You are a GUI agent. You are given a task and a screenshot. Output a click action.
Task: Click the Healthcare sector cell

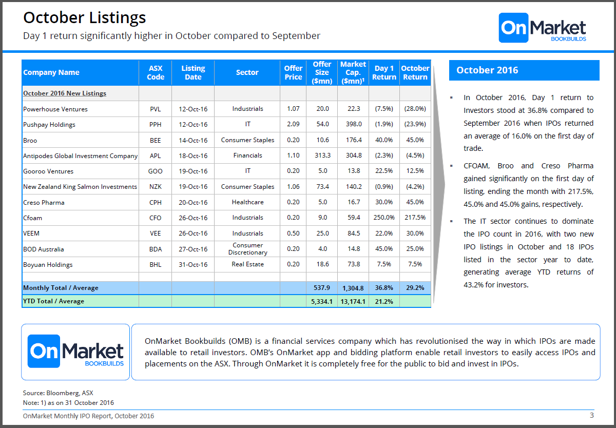tap(247, 202)
